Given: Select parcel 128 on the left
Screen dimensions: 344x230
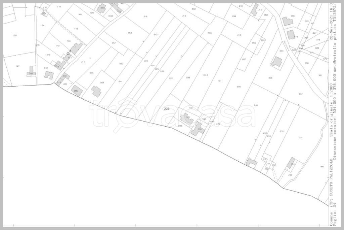Looking at the screenshot, I should click(x=14, y=35).
